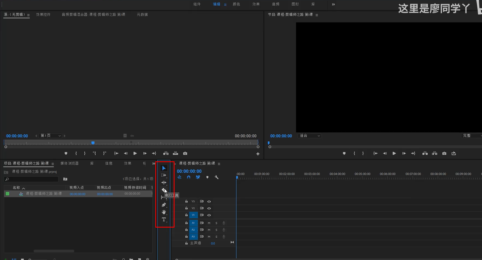Open the 效果控件 tab
The image size is (482, 260).
[x=43, y=14]
